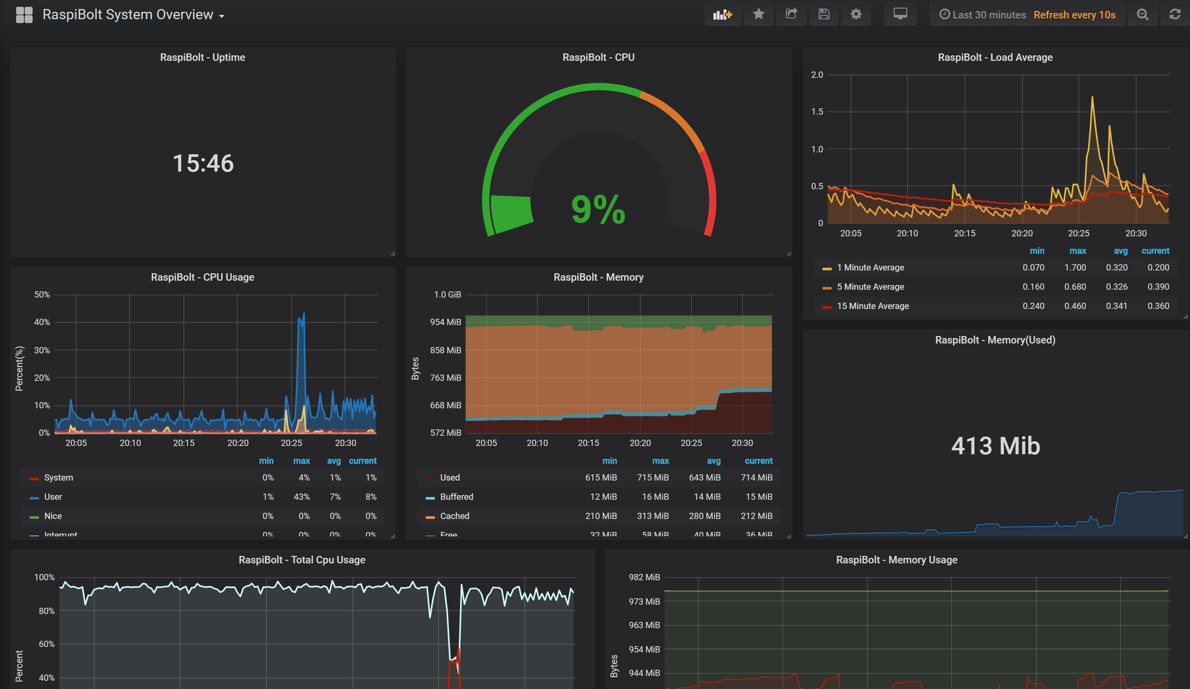Screen dimensions: 1190x689
Task: Open RaspiBolt - Load Average panel menu
Action: tap(995, 57)
